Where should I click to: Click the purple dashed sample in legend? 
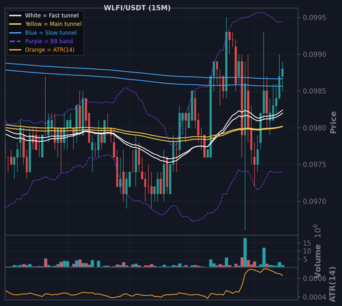pos(15,41)
